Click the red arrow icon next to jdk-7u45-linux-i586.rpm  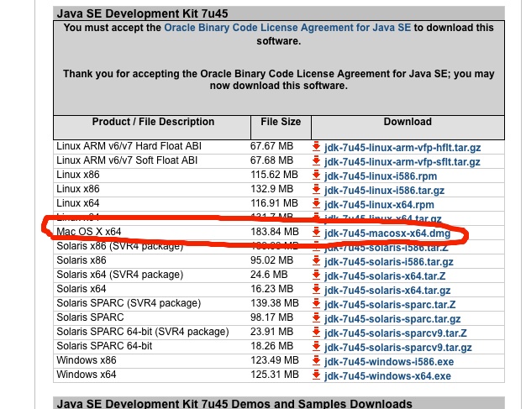(316, 176)
